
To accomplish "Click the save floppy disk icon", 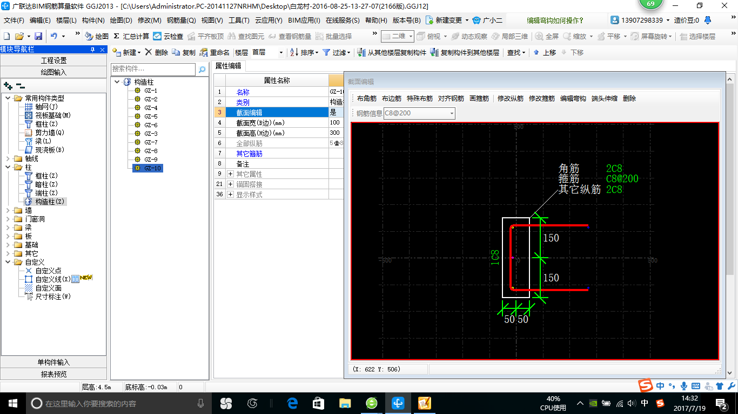I will [38, 36].
